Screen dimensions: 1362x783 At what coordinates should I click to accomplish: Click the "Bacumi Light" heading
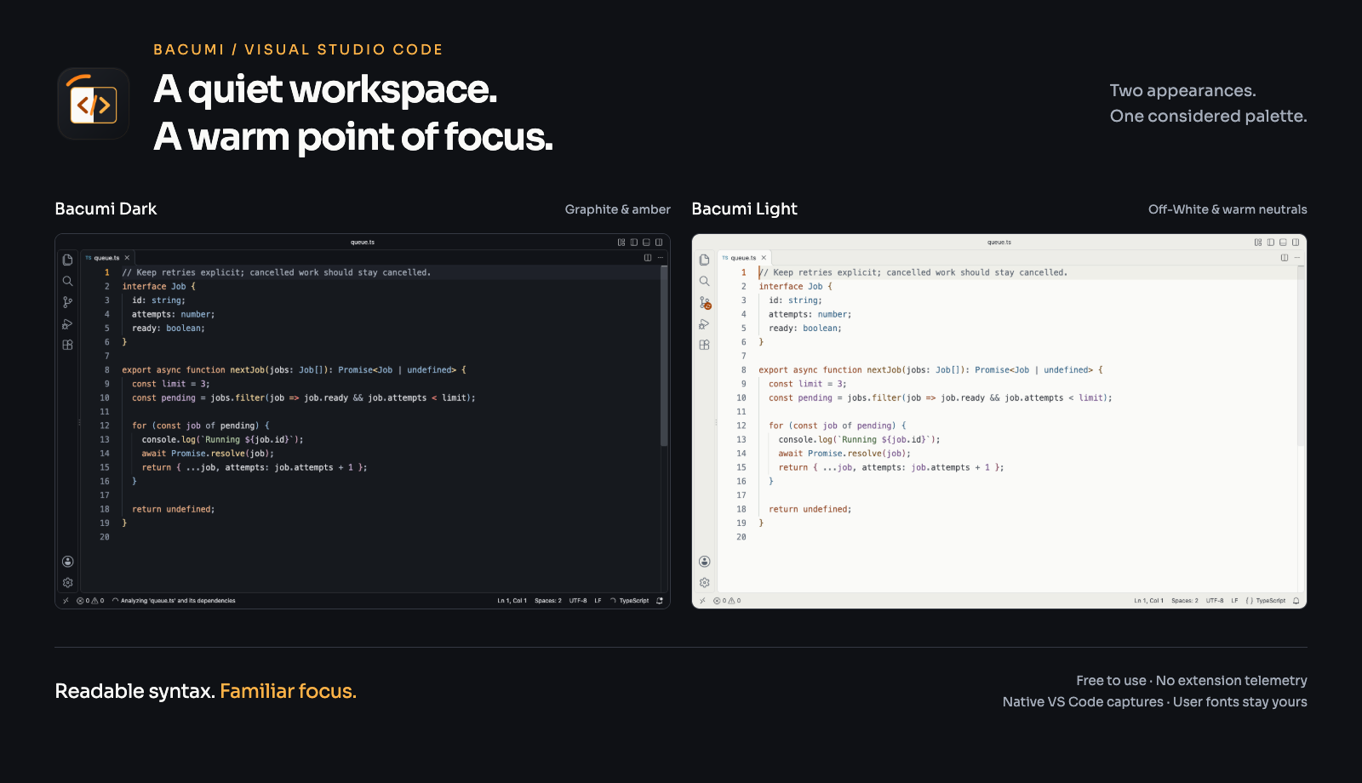coord(744,209)
